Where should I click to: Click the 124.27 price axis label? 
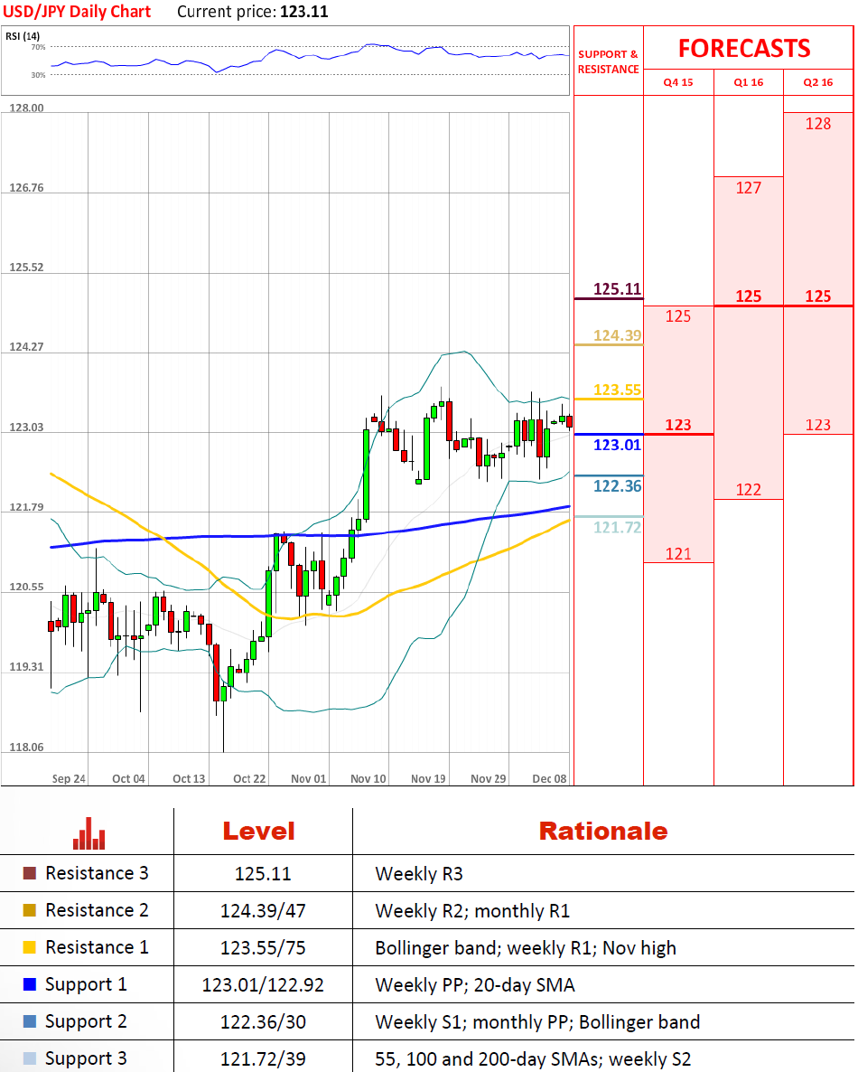tap(26, 346)
